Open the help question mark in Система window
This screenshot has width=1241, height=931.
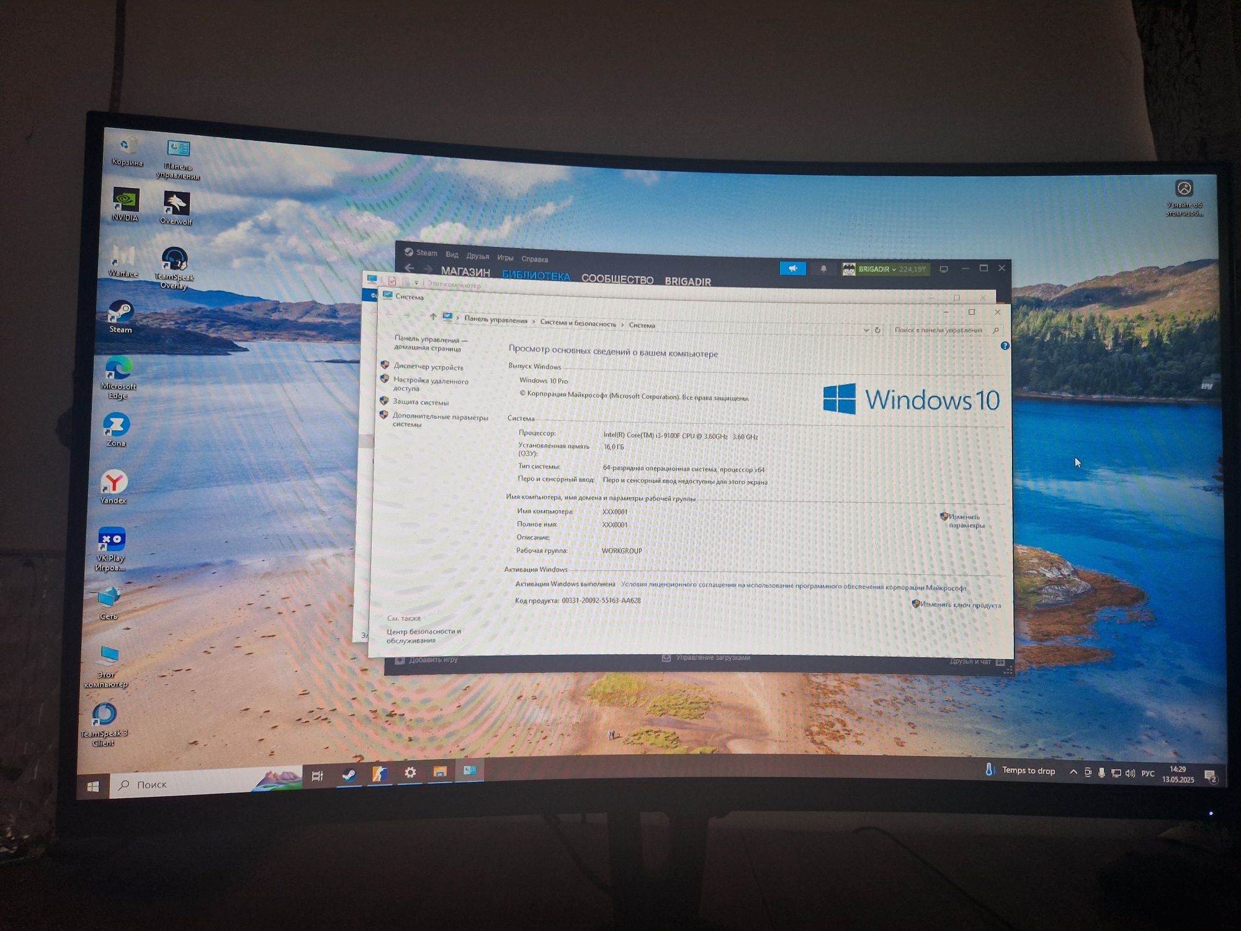1005,346
